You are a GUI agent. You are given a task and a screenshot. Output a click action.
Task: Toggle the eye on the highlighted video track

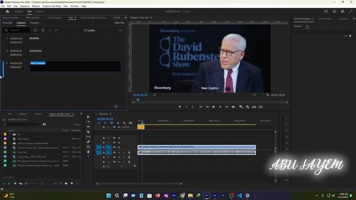[x=119, y=147]
